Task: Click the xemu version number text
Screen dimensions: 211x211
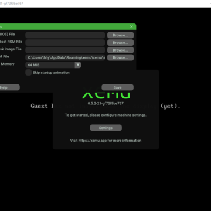Action: click(x=105, y=103)
